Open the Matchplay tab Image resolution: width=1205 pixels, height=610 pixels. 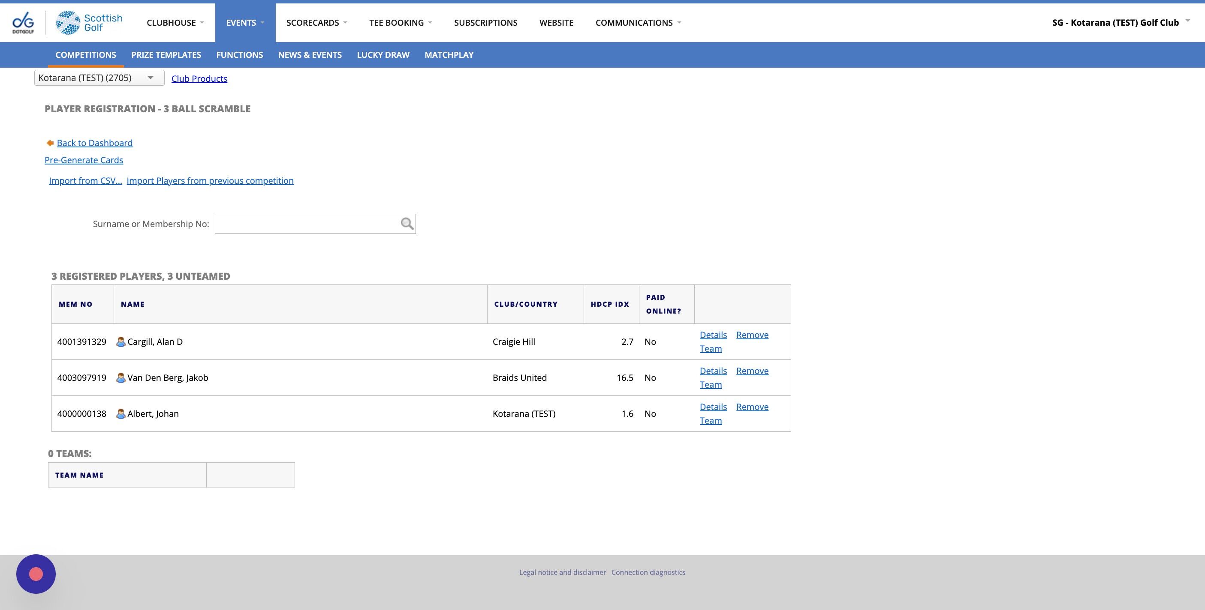coord(449,55)
